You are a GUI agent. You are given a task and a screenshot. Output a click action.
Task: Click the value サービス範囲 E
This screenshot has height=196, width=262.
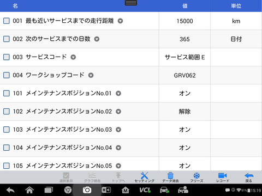184,57
